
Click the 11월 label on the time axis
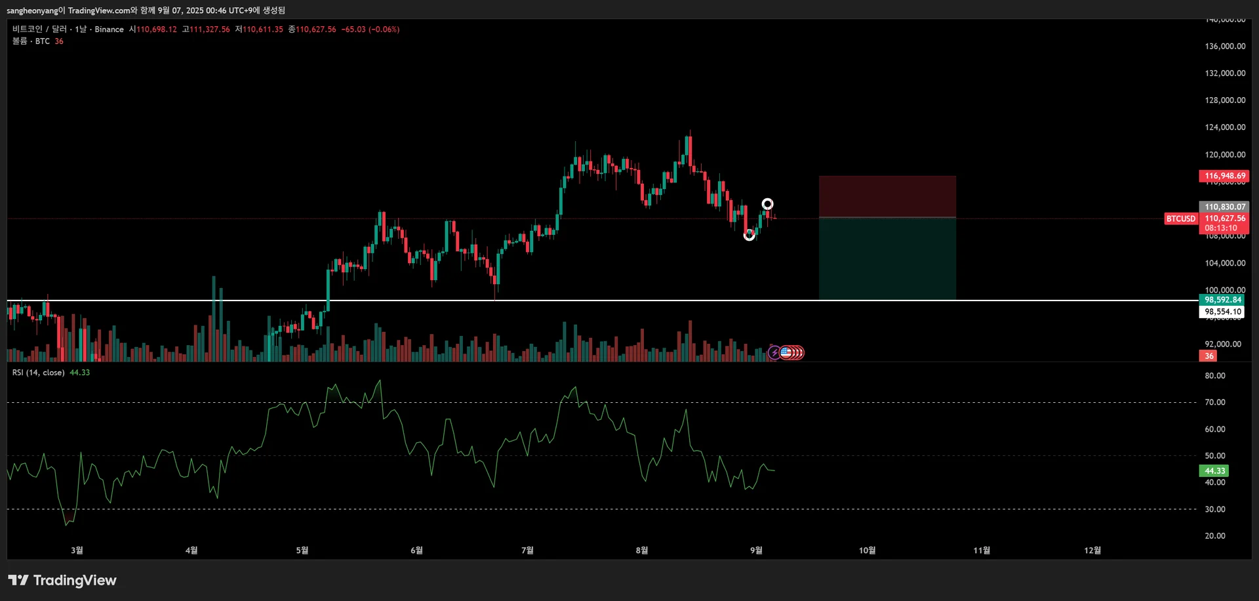[x=981, y=550]
